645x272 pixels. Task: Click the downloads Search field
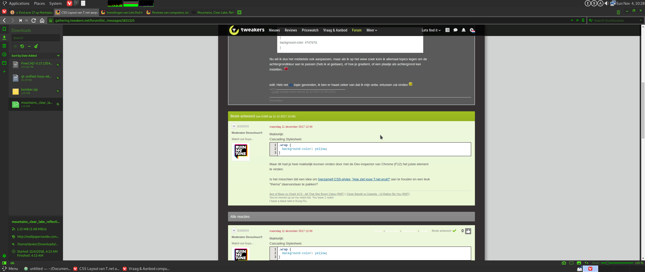click(36, 38)
